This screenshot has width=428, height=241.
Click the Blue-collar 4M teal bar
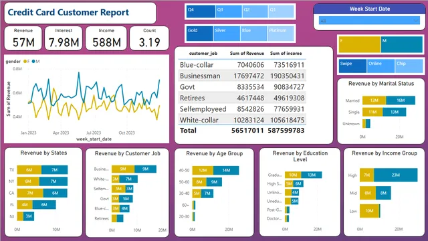[x=124, y=208]
